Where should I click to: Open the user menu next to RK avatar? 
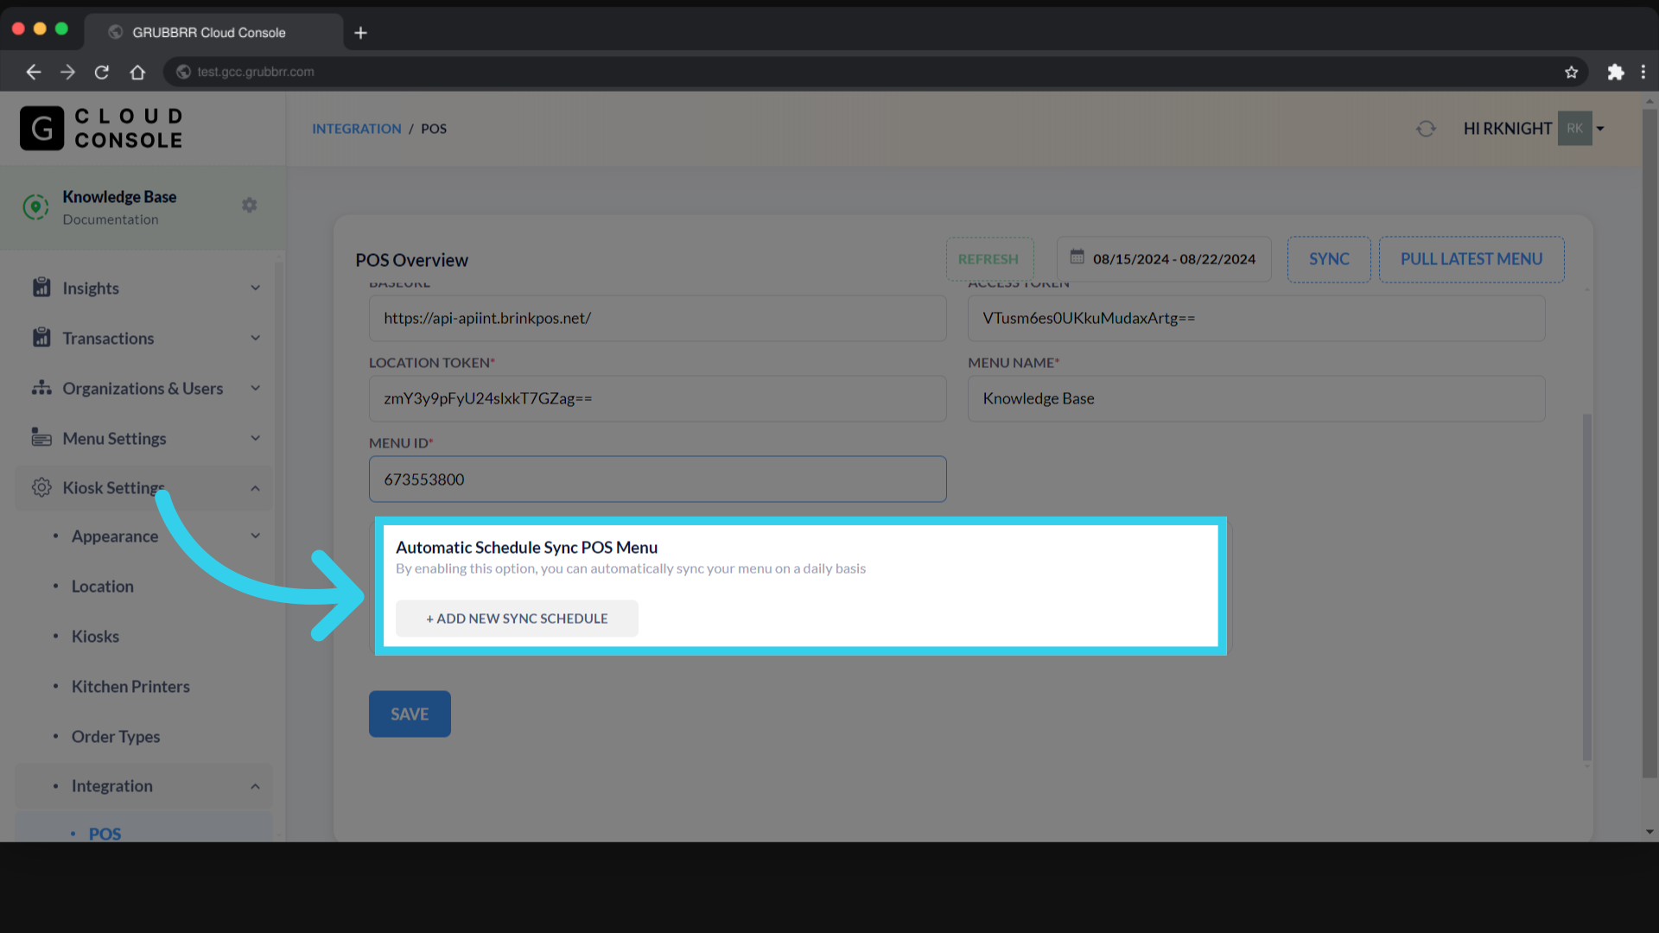point(1600,128)
